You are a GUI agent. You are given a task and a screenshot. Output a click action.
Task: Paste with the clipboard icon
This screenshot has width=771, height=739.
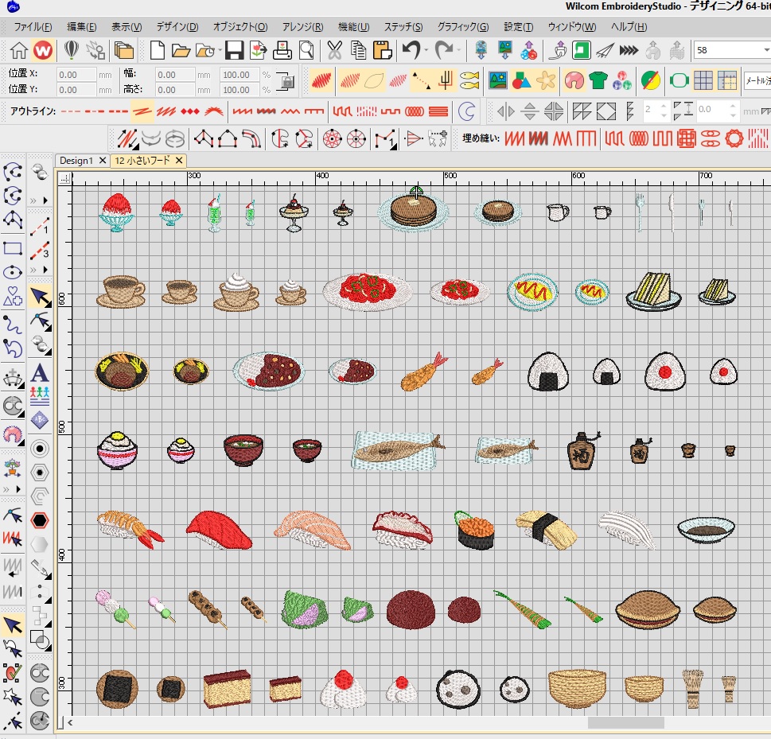point(382,50)
